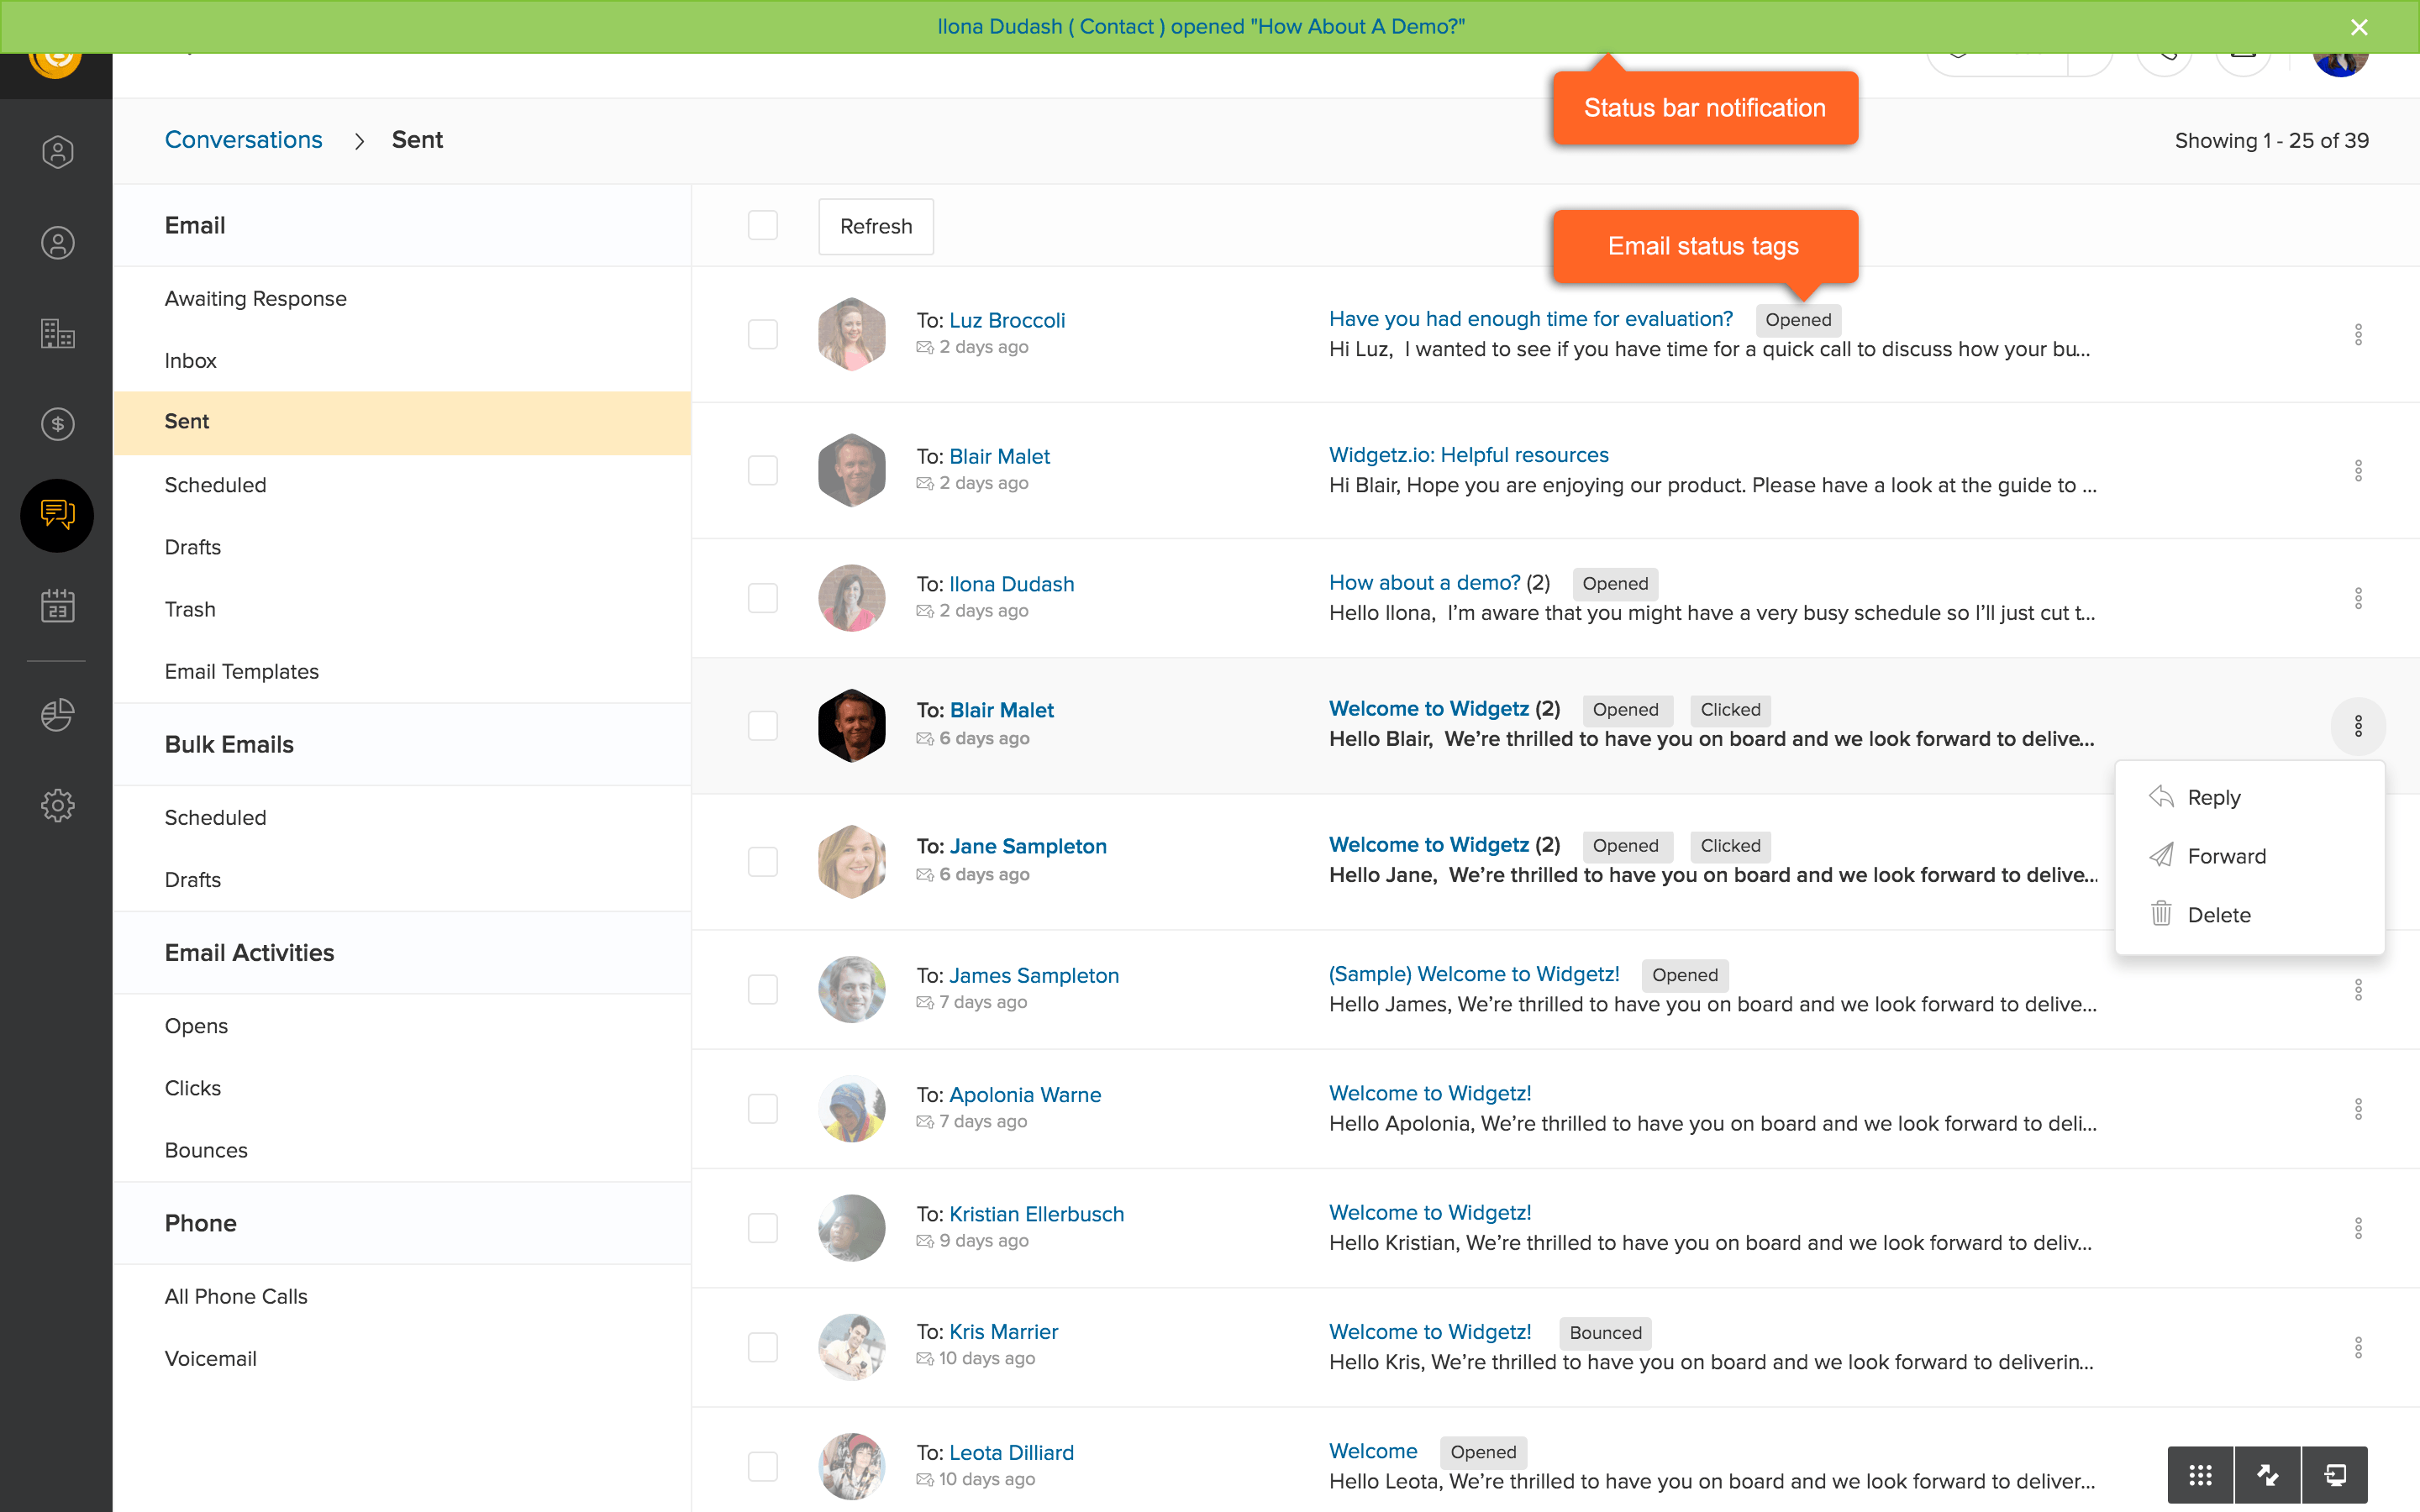Open more options for Widgetz.io Helpful resources email

point(2358,470)
